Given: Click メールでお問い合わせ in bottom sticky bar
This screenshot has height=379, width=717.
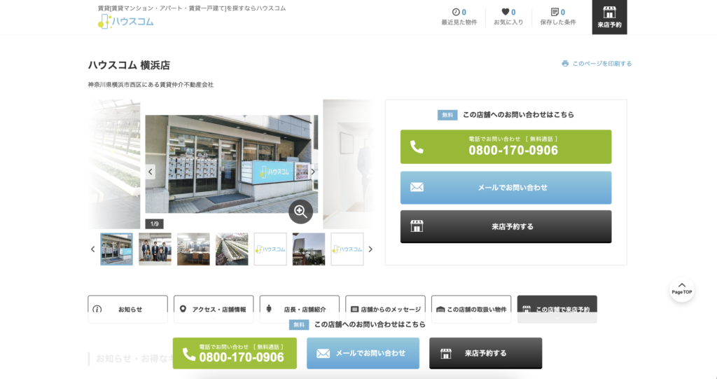Looking at the screenshot, I should [363, 353].
